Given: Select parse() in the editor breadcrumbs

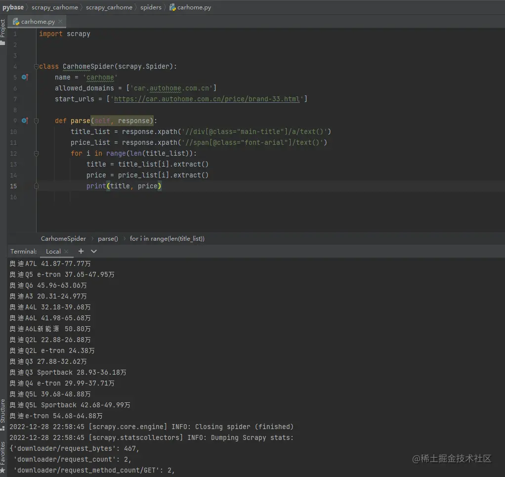Looking at the screenshot, I should [x=108, y=238].
